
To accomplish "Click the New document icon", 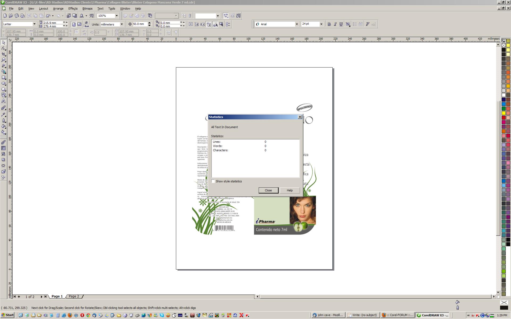I will (5, 16).
